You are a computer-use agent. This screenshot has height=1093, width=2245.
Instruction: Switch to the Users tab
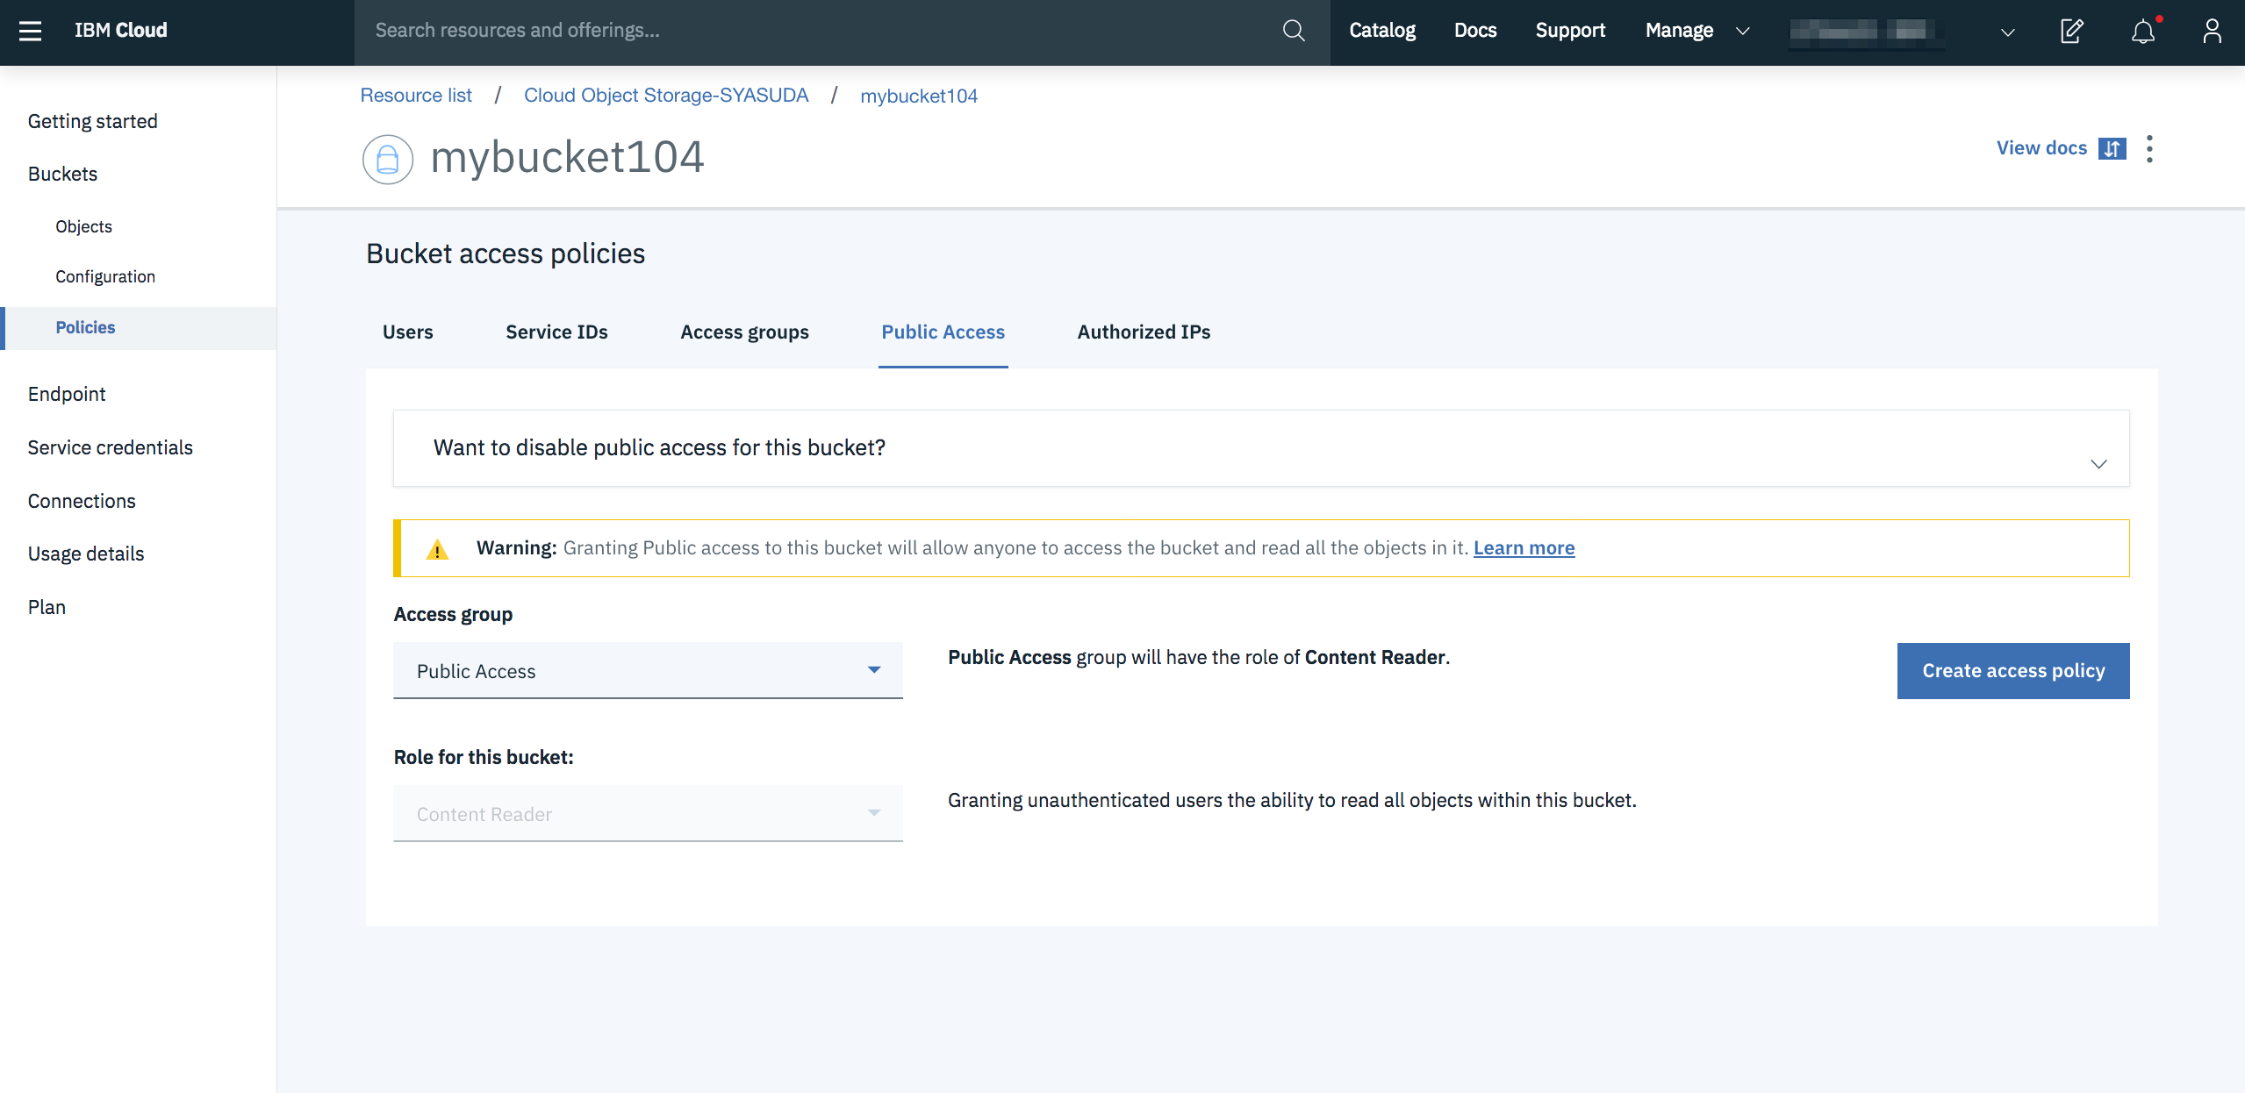[x=407, y=332]
